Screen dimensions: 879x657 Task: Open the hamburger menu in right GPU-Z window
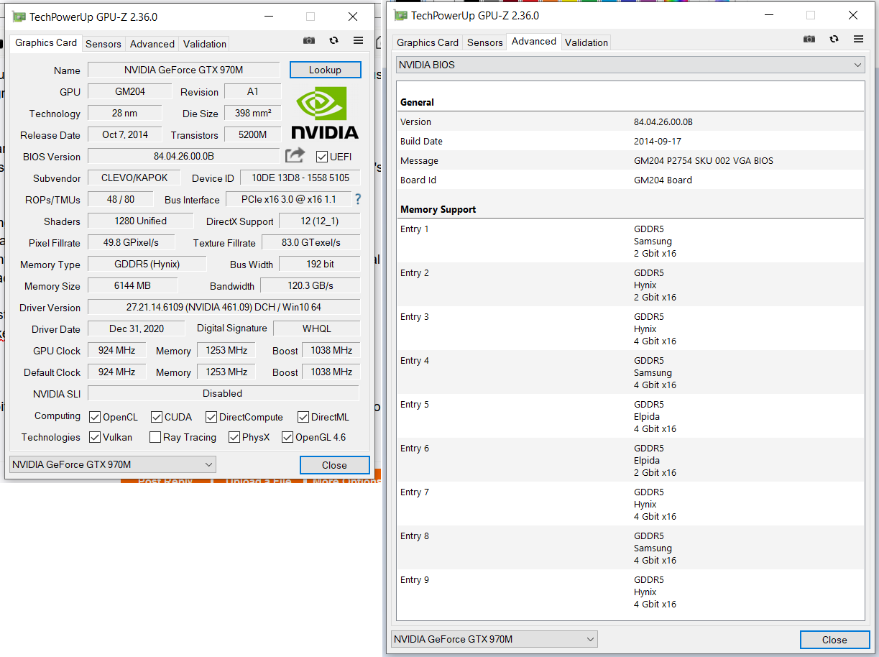[x=858, y=39]
